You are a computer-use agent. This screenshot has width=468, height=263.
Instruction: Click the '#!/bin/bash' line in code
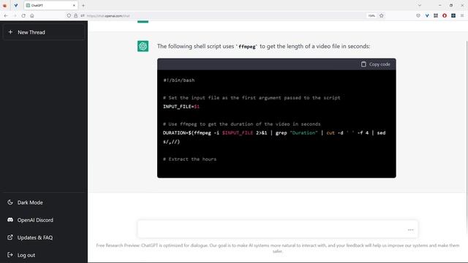(179, 80)
